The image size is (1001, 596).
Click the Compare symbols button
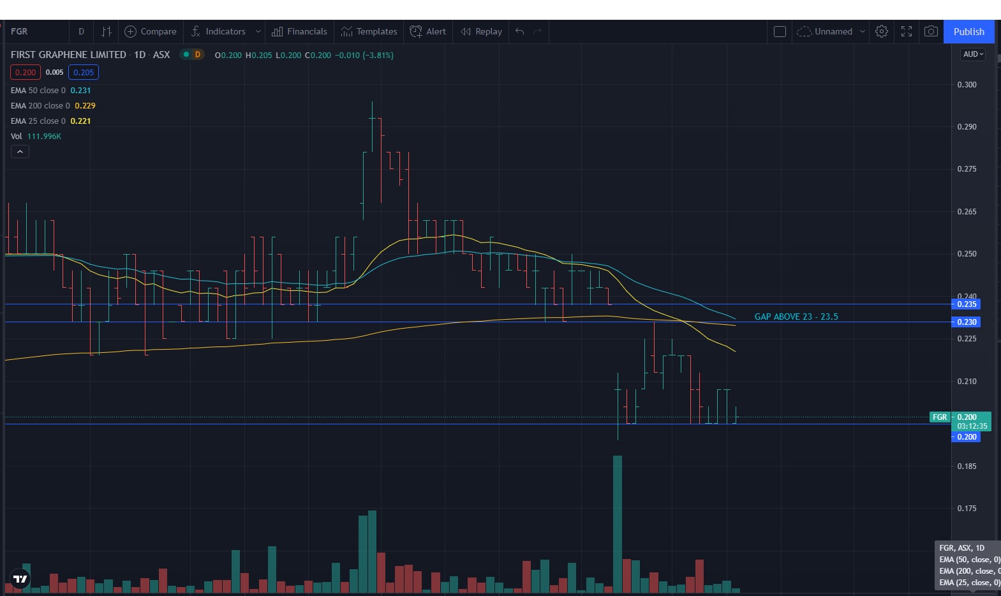pos(150,31)
